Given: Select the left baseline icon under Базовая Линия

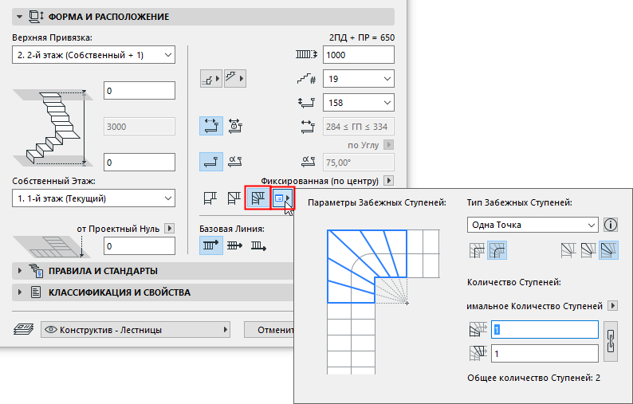Looking at the screenshot, I should (x=210, y=245).
